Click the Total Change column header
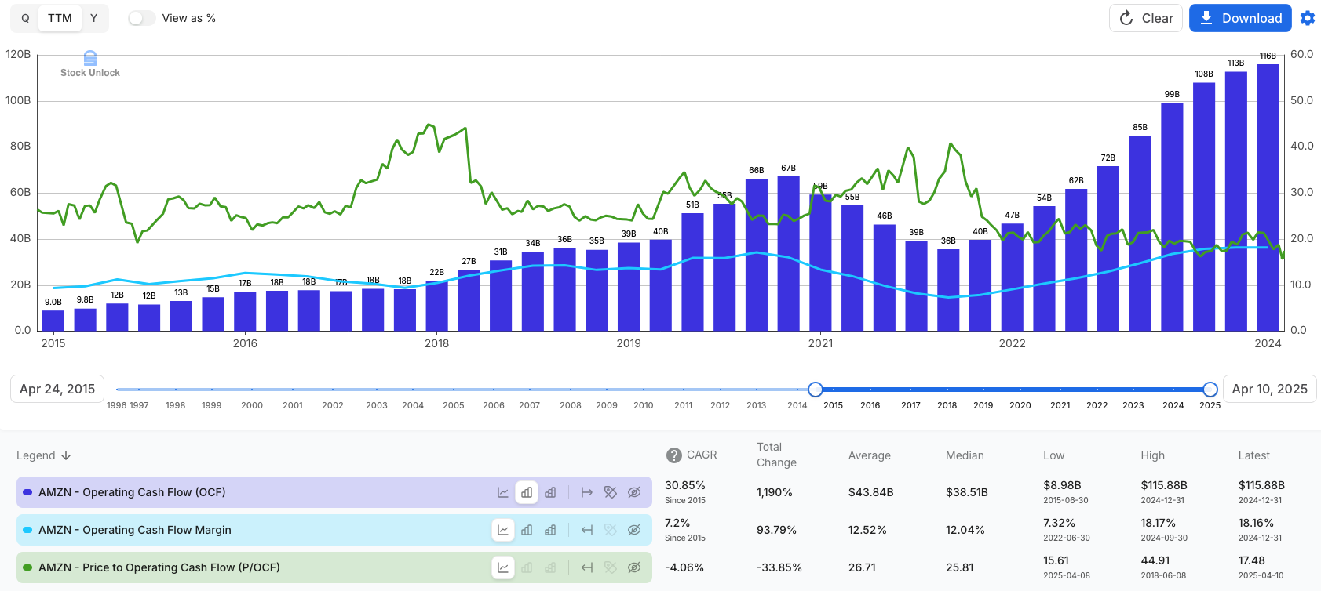The image size is (1321, 591). [776, 455]
